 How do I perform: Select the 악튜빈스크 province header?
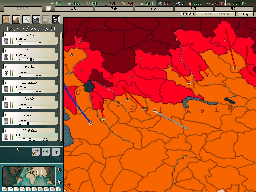click(x=29, y=130)
